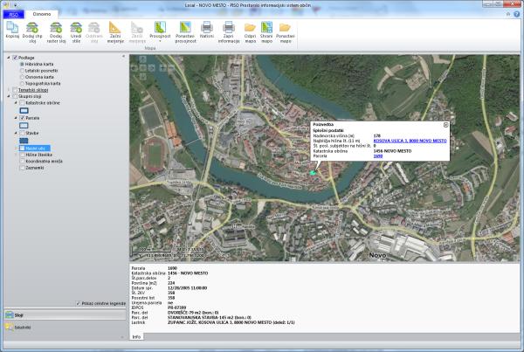Click the Kopiraj copy icon
The image size is (524, 352).
pyautogui.click(x=13, y=29)
